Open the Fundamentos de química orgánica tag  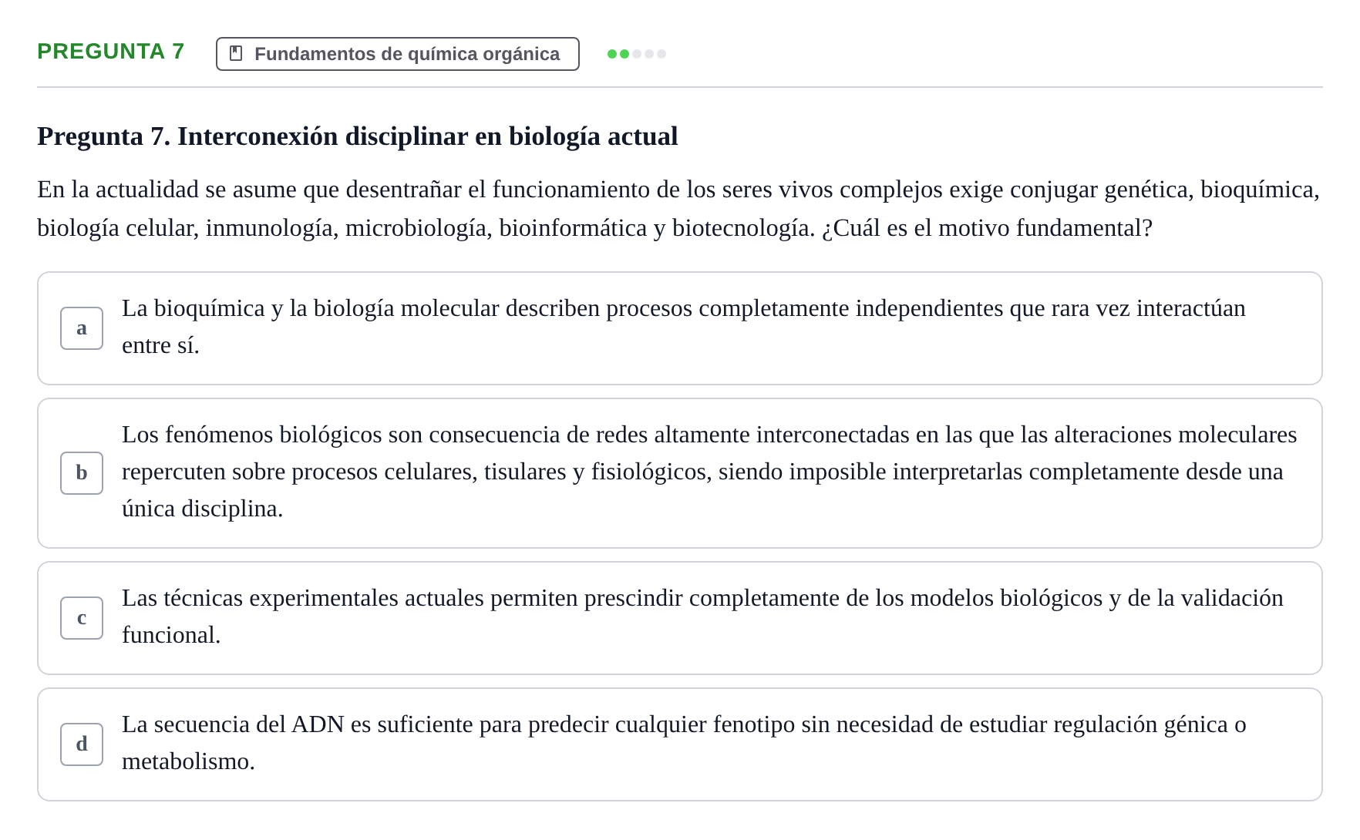(x=398, y=54)
